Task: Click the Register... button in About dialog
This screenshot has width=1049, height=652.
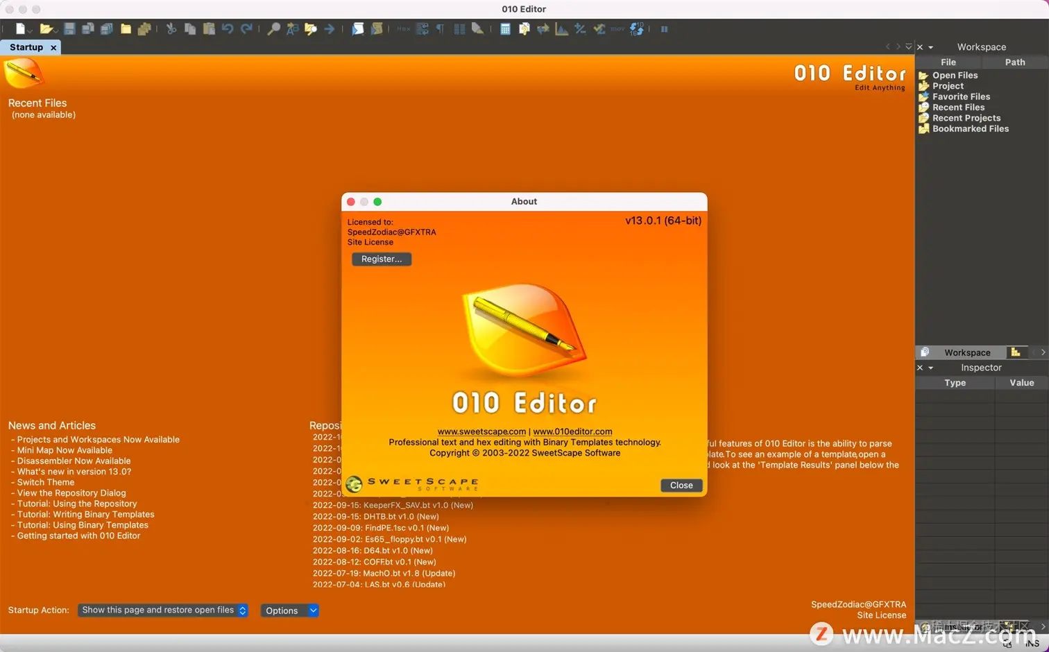Action: coord(382,259)
